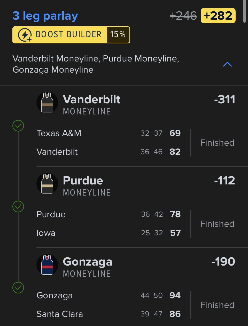Click the green checkmark beside Gonzaga leg
Screen dimensions: 248x326
(x=18, y=288)
